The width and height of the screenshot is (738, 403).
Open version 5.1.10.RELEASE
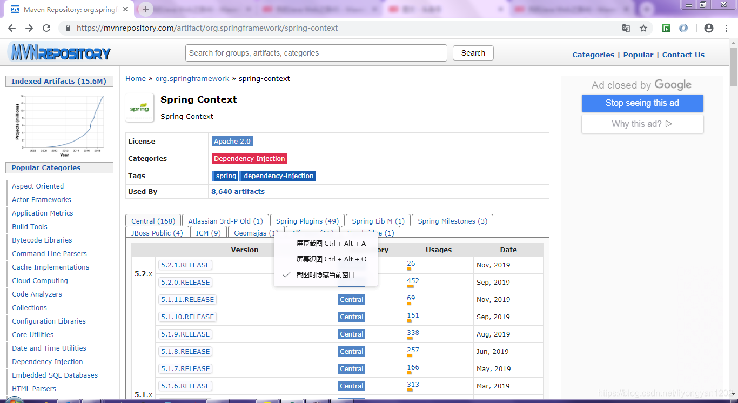pyautogui.click(x=187, y=317)
